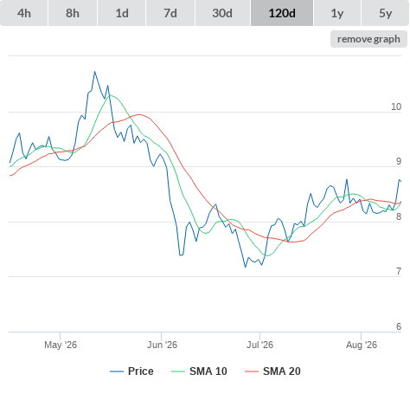The image size is (410, 394).
Task: Select the 4h time range tab
Action: (x=24, y=13)
